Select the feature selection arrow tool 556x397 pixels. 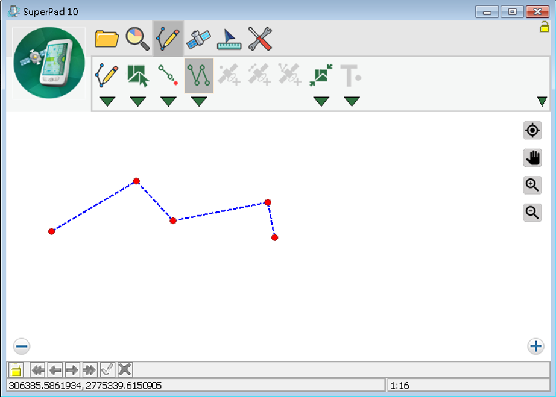(x=137, y=76)
